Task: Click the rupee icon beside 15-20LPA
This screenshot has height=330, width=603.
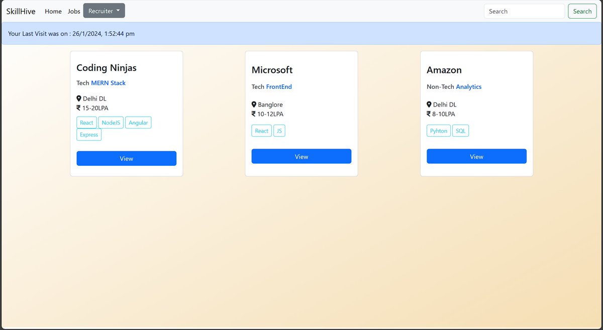Action: point(78,107)
